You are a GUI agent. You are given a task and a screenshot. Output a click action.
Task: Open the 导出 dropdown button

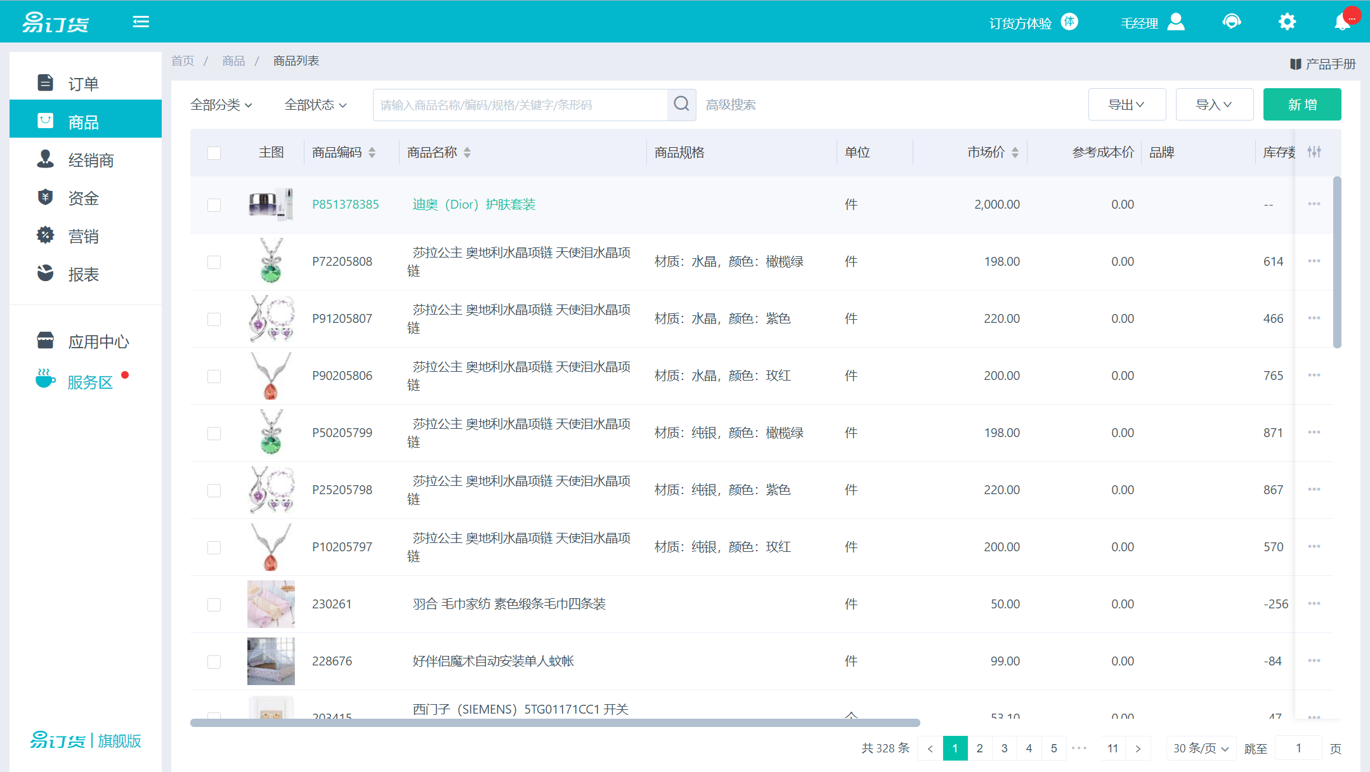(x=1126, y=104)
